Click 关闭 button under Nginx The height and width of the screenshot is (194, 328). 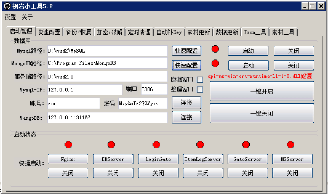pos(68,173)
